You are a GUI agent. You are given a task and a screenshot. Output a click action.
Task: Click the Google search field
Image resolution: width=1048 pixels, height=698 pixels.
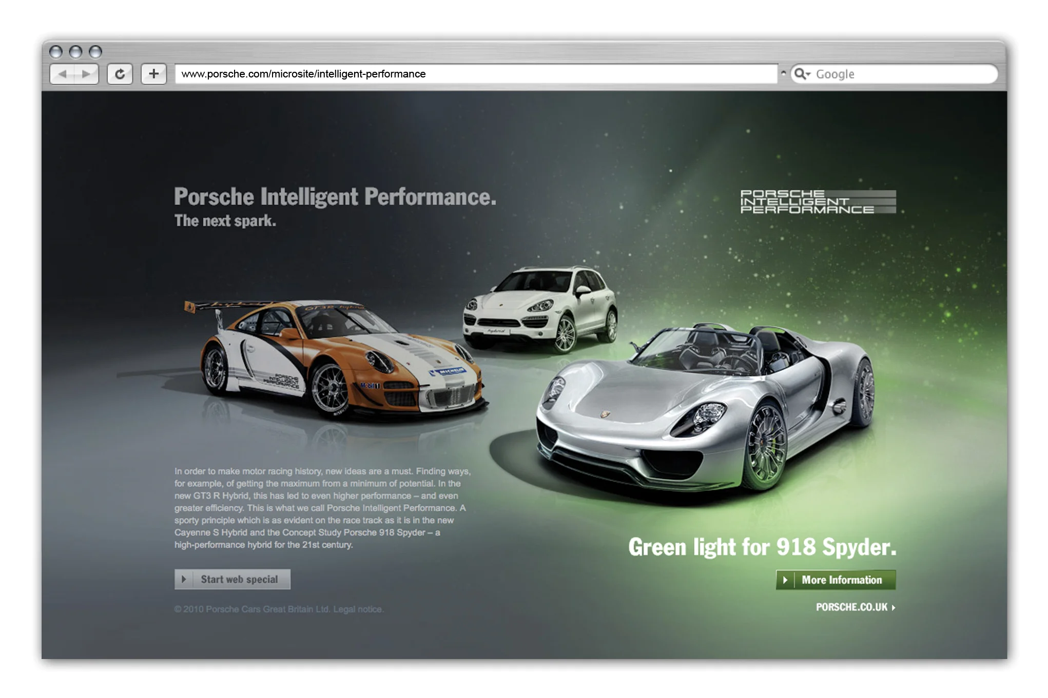(894, 74)
